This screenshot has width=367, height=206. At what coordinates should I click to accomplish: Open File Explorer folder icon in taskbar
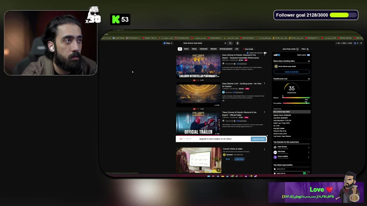click(222, 176)
